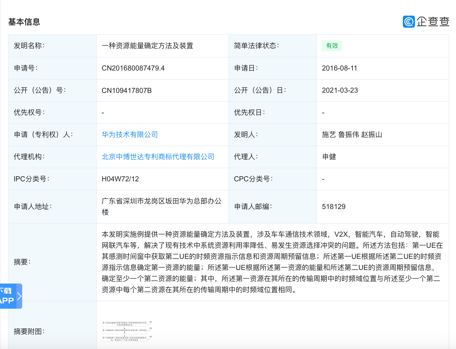Click the 基本信息 section heading
456x349 pixels.
point(24,22)
